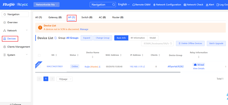Click the magnifier in top Navigation box
228x105 pixels.
pyautogui.click(x=114, y=4)
